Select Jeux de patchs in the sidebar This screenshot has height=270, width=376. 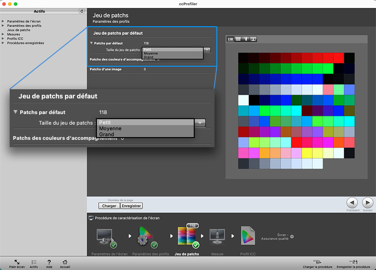[x=19, y=30]
